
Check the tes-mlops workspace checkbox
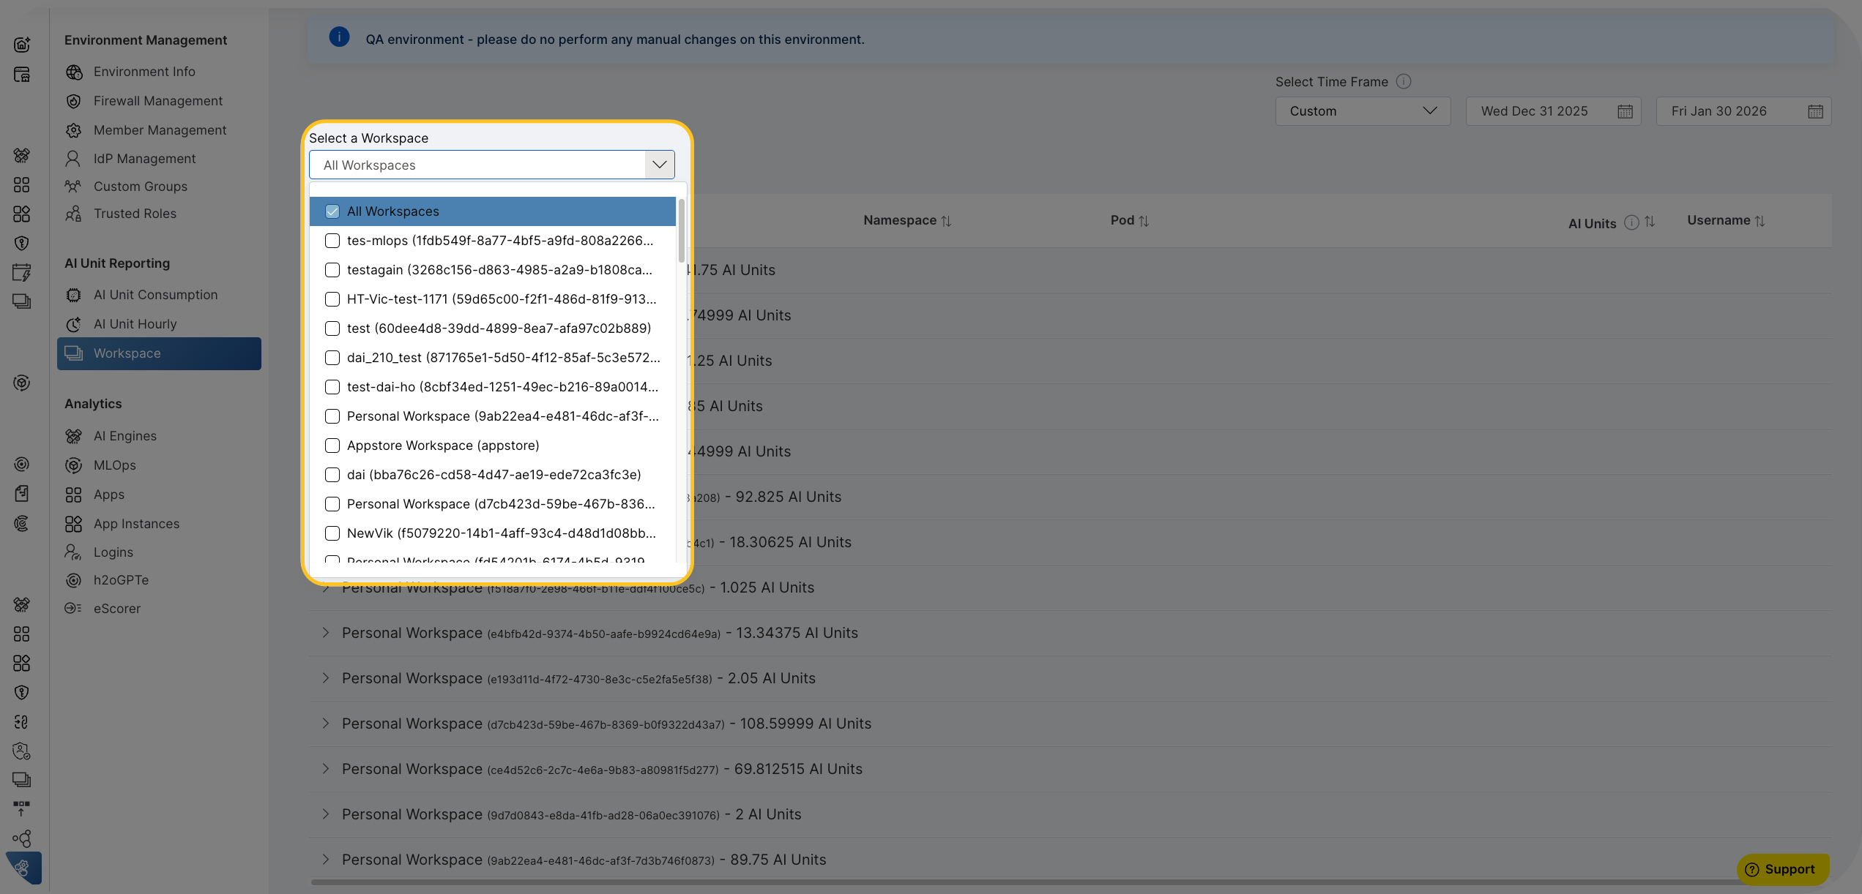coord(332,240)
